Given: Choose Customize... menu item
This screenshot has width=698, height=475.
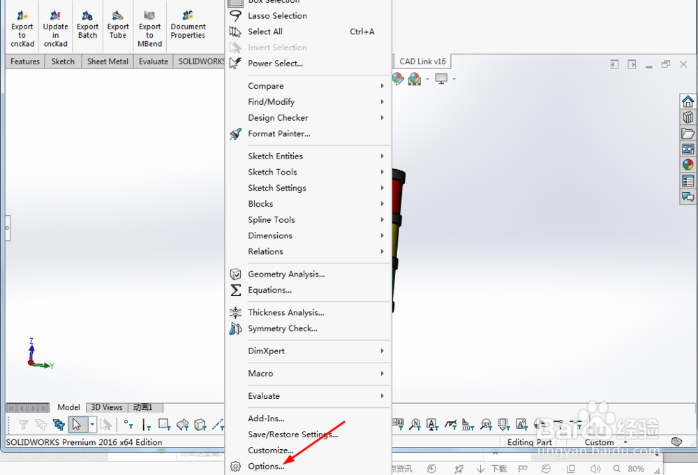Looking at the screenshot, I should click(x=308, y=450).
